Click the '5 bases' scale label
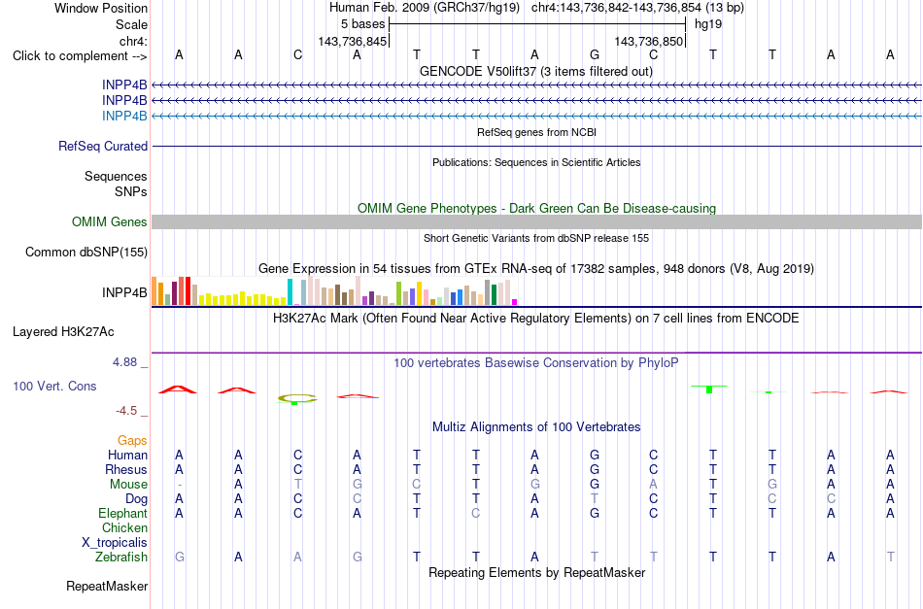The height and width of the screenshot is (609, 923). 362,24
